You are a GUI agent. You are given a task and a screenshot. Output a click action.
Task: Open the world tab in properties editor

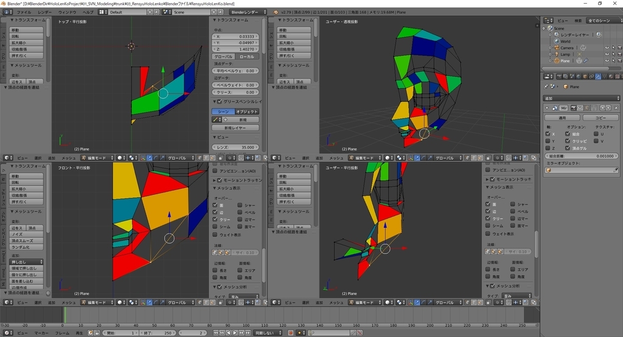coord(579,77)
